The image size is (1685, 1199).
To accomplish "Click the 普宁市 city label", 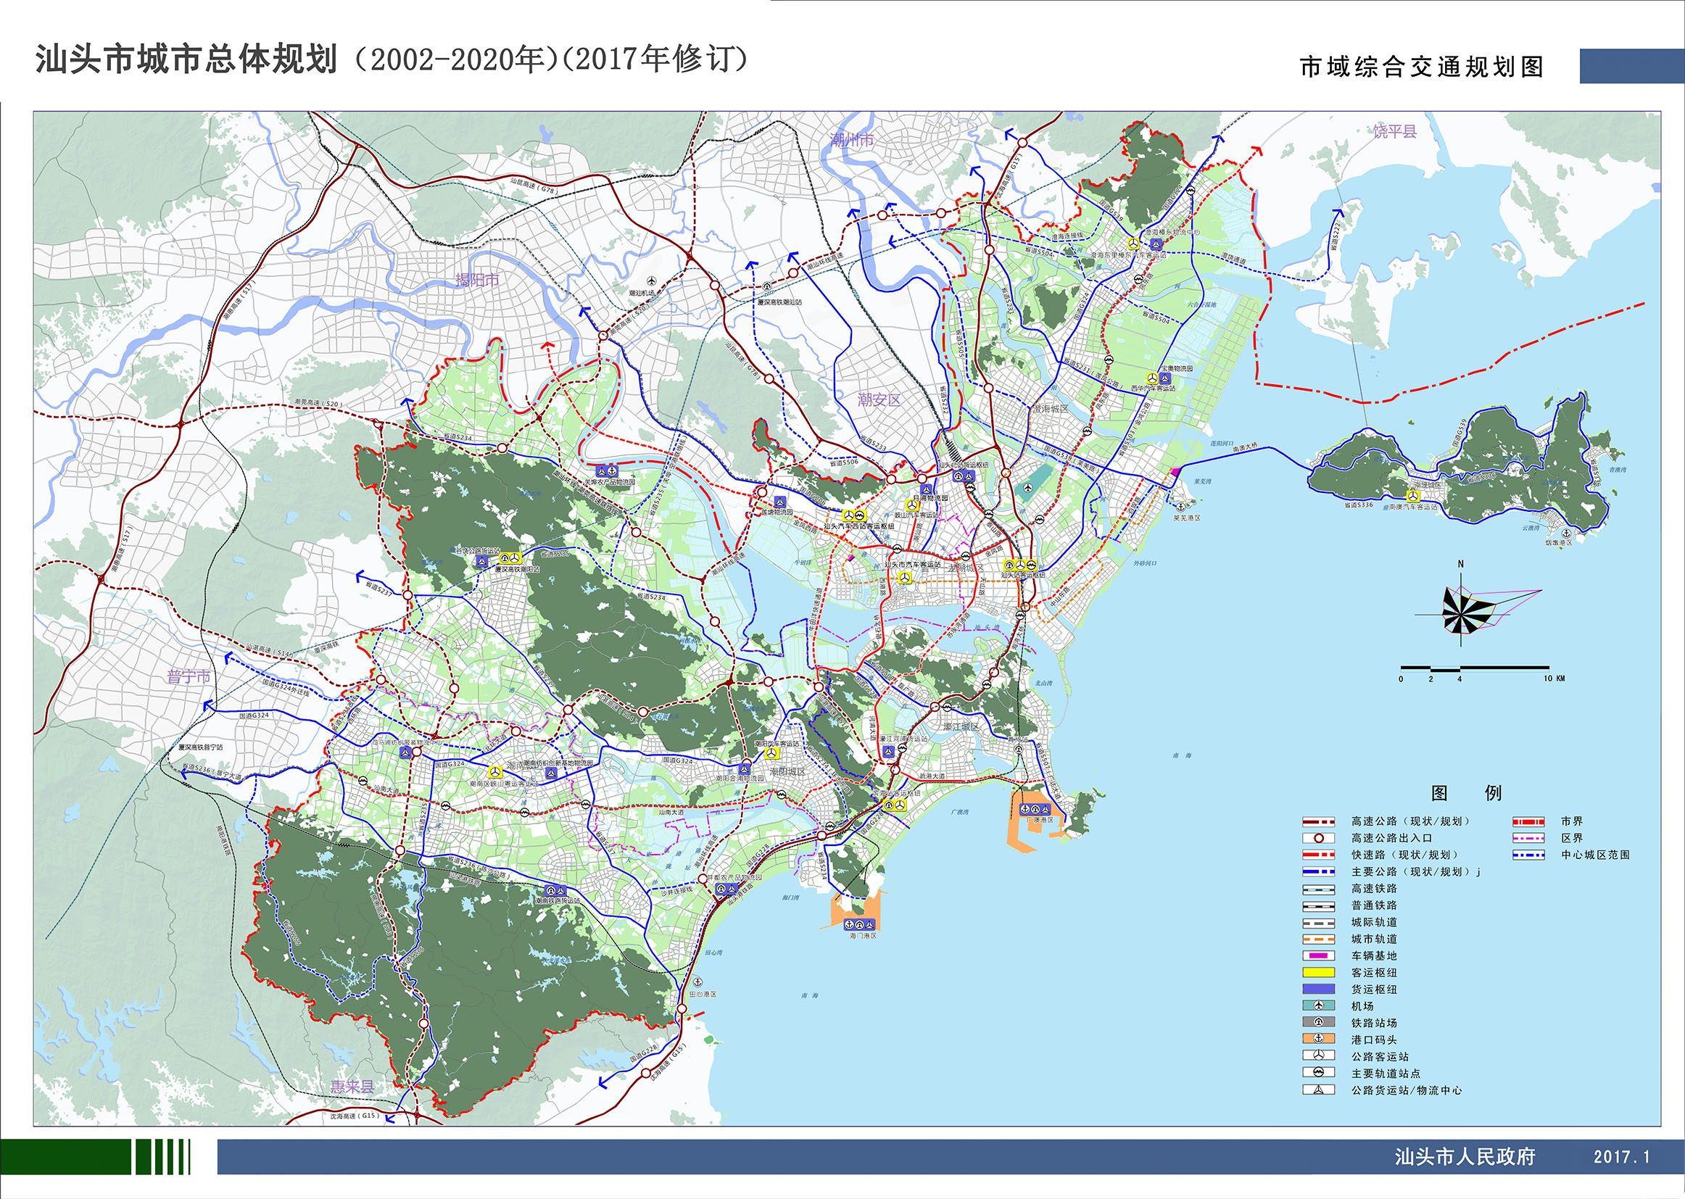I will click(x=189, y=677).
